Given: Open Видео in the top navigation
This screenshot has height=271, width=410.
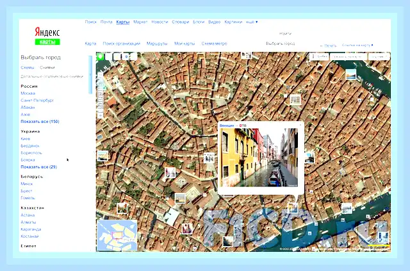Looking at the screenshot, I should [x=215, y=22].
